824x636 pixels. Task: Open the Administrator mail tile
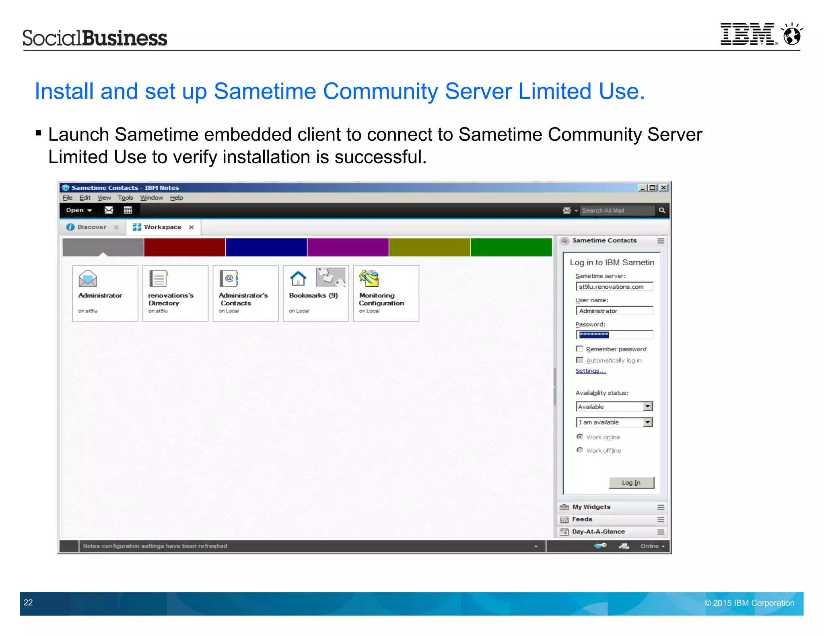[x=105, y=293]
